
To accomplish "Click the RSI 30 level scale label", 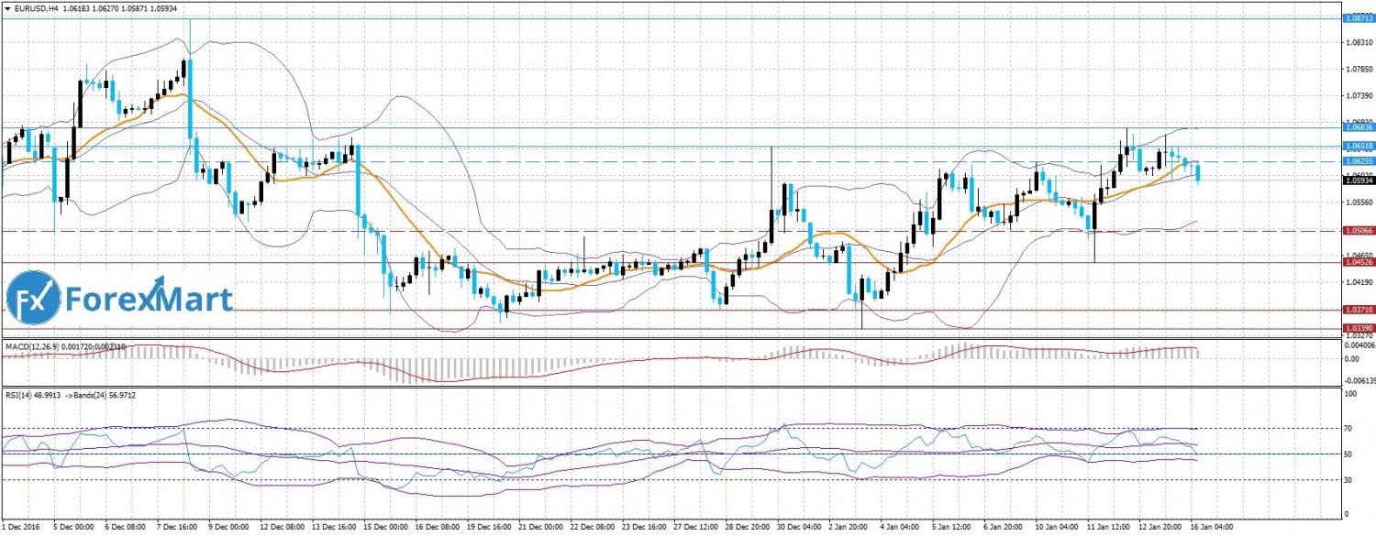I will click(x=1348, y=479).
